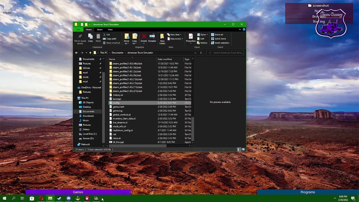
Task: Click Documents in the address breadcrumb
Action: (117, 53)
